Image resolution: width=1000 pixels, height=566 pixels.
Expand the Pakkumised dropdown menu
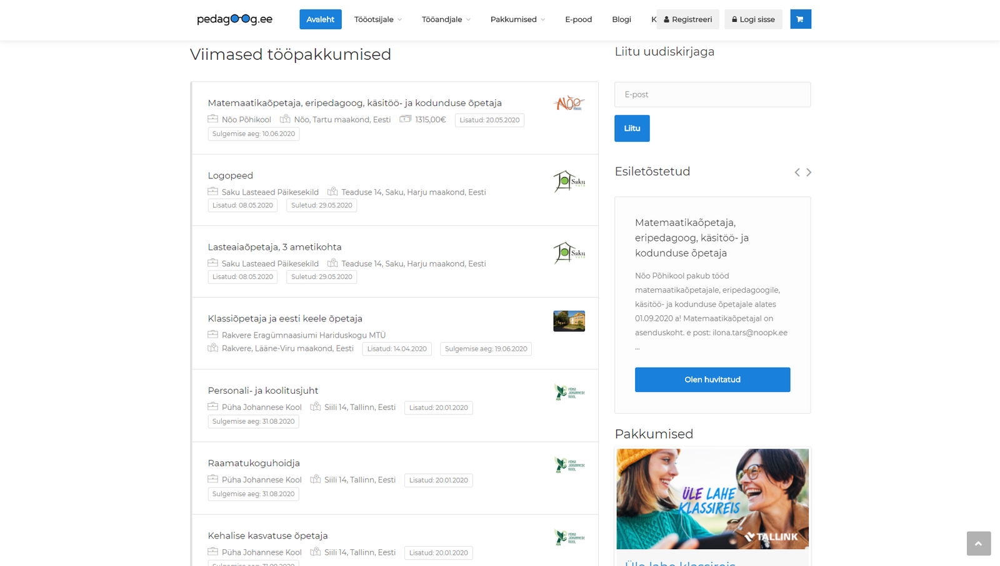(x=517, y=19)
